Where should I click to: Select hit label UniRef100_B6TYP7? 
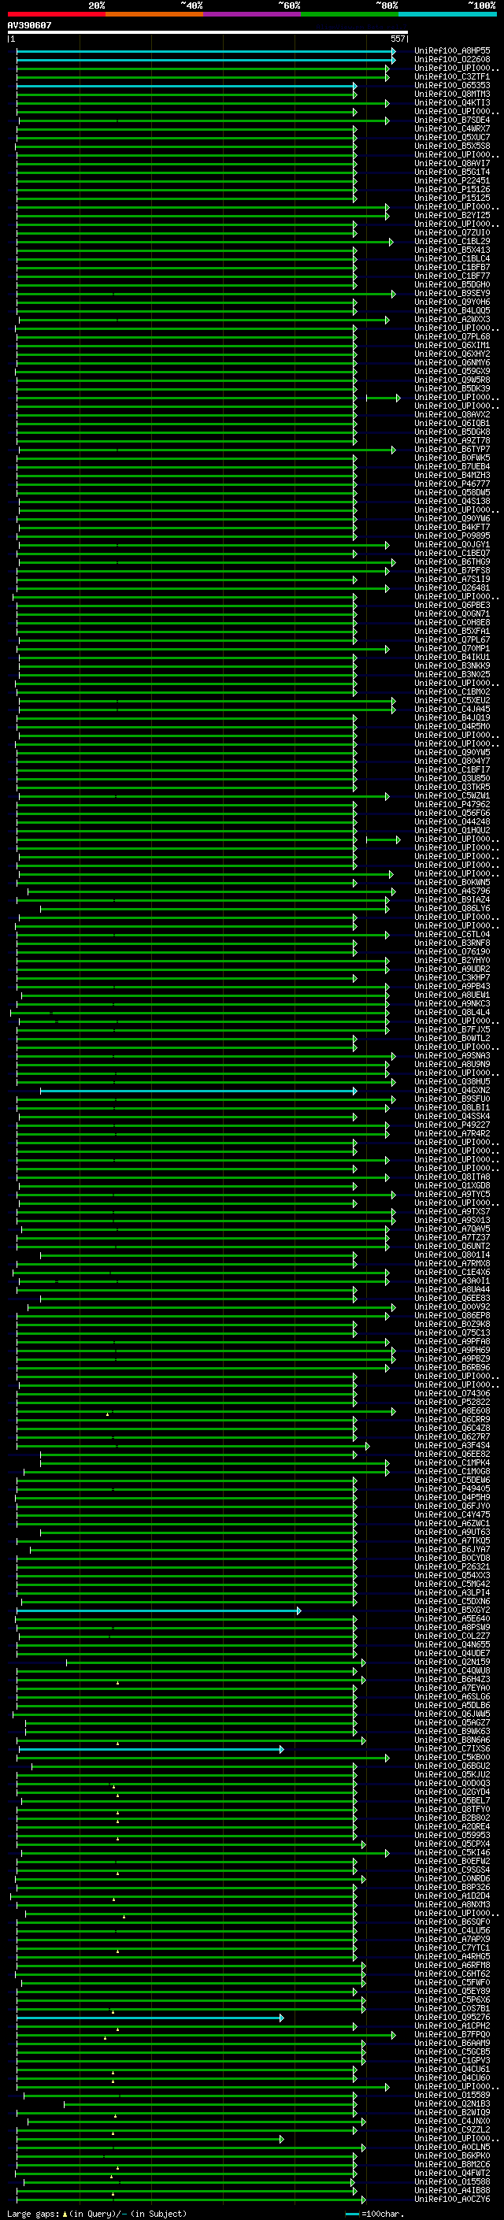452,449
